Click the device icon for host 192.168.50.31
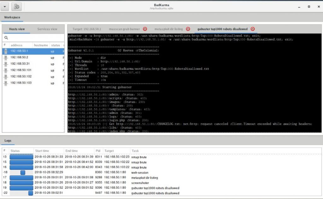The image size is (323, 199). point(6,64)
